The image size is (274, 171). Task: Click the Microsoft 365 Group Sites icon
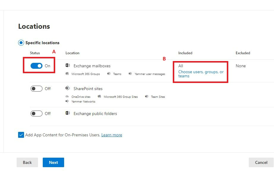point(99,96)
